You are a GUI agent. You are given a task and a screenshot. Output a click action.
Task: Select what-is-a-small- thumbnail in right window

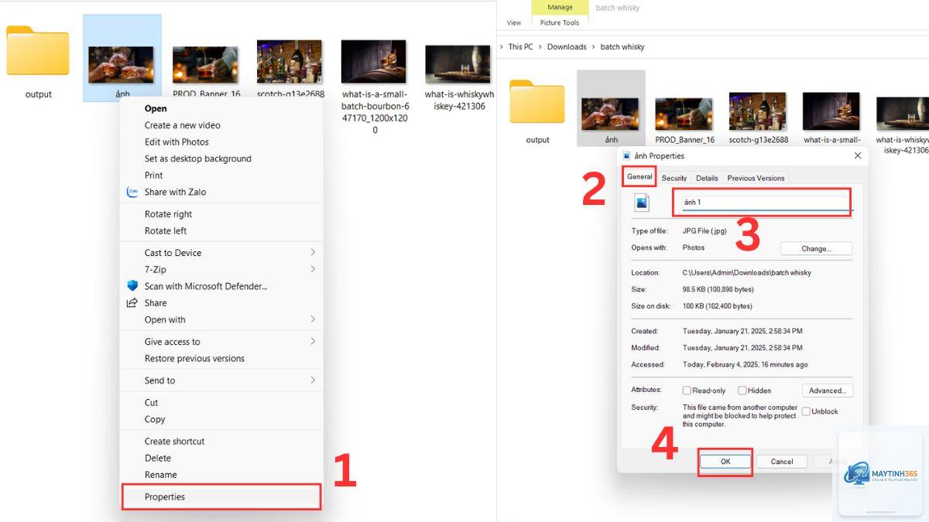point(831,111)
